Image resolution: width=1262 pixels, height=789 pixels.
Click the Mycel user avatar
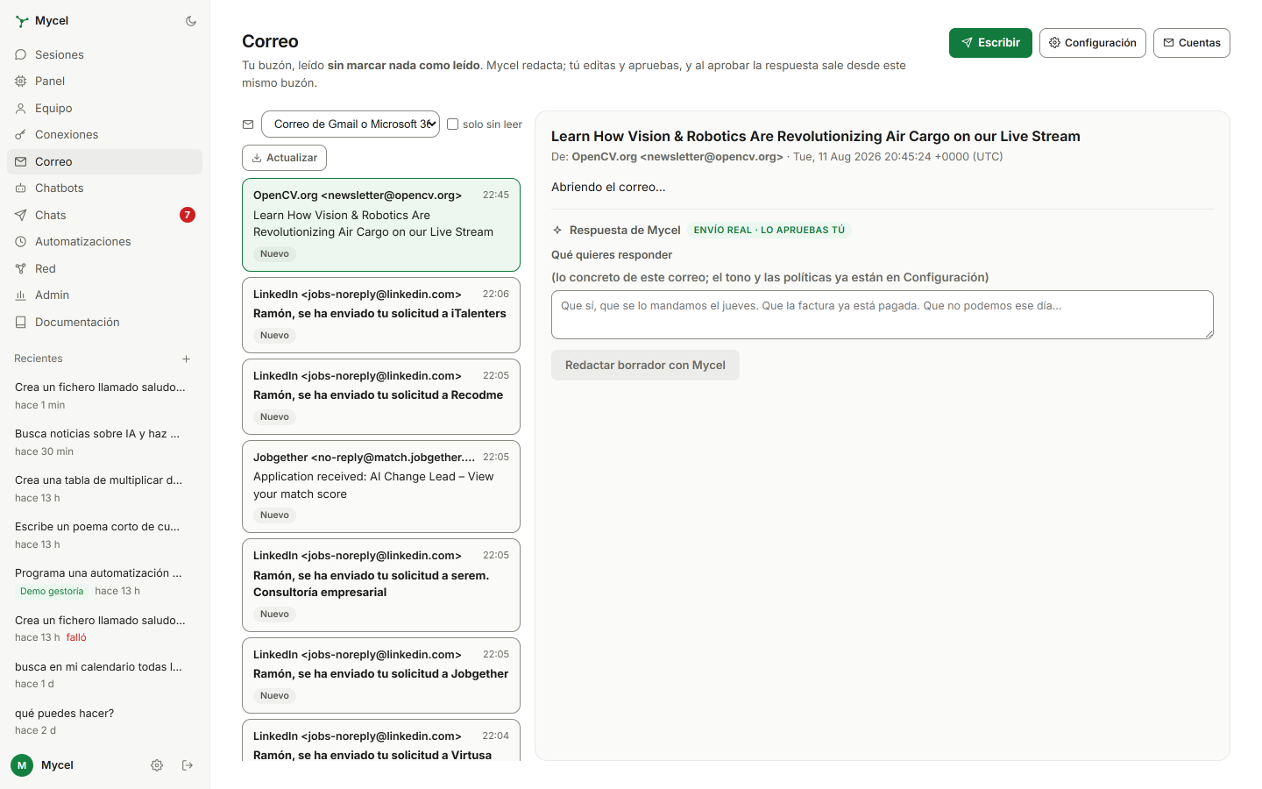click(x=22, y=765)
